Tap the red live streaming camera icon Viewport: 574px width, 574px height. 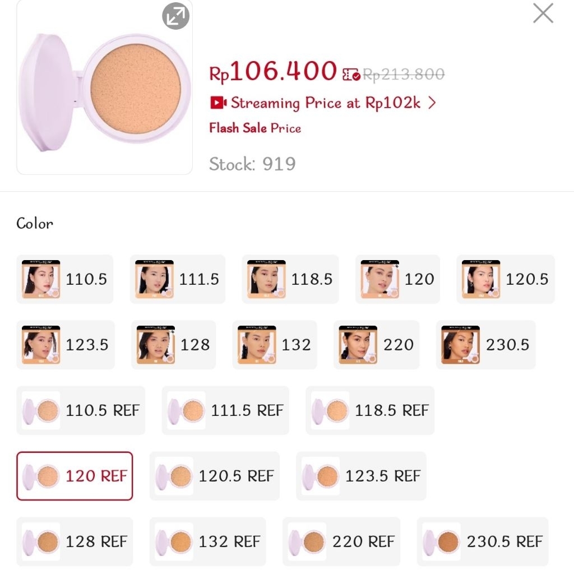click(217, 103)
